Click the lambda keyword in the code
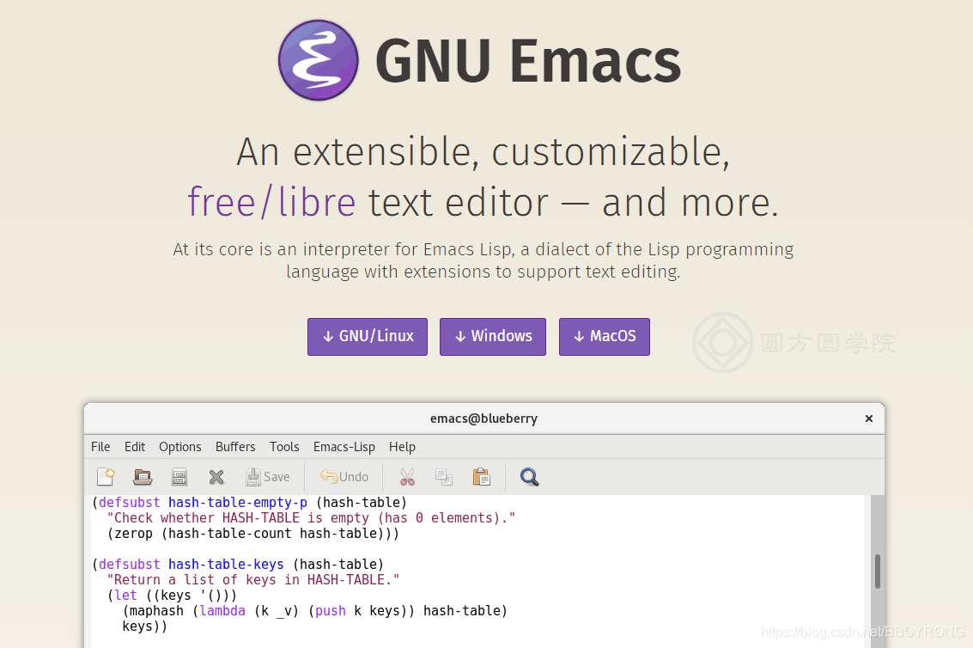 coord(222,611)
